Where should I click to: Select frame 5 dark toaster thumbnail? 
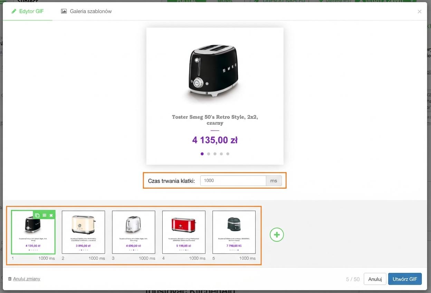234,232
